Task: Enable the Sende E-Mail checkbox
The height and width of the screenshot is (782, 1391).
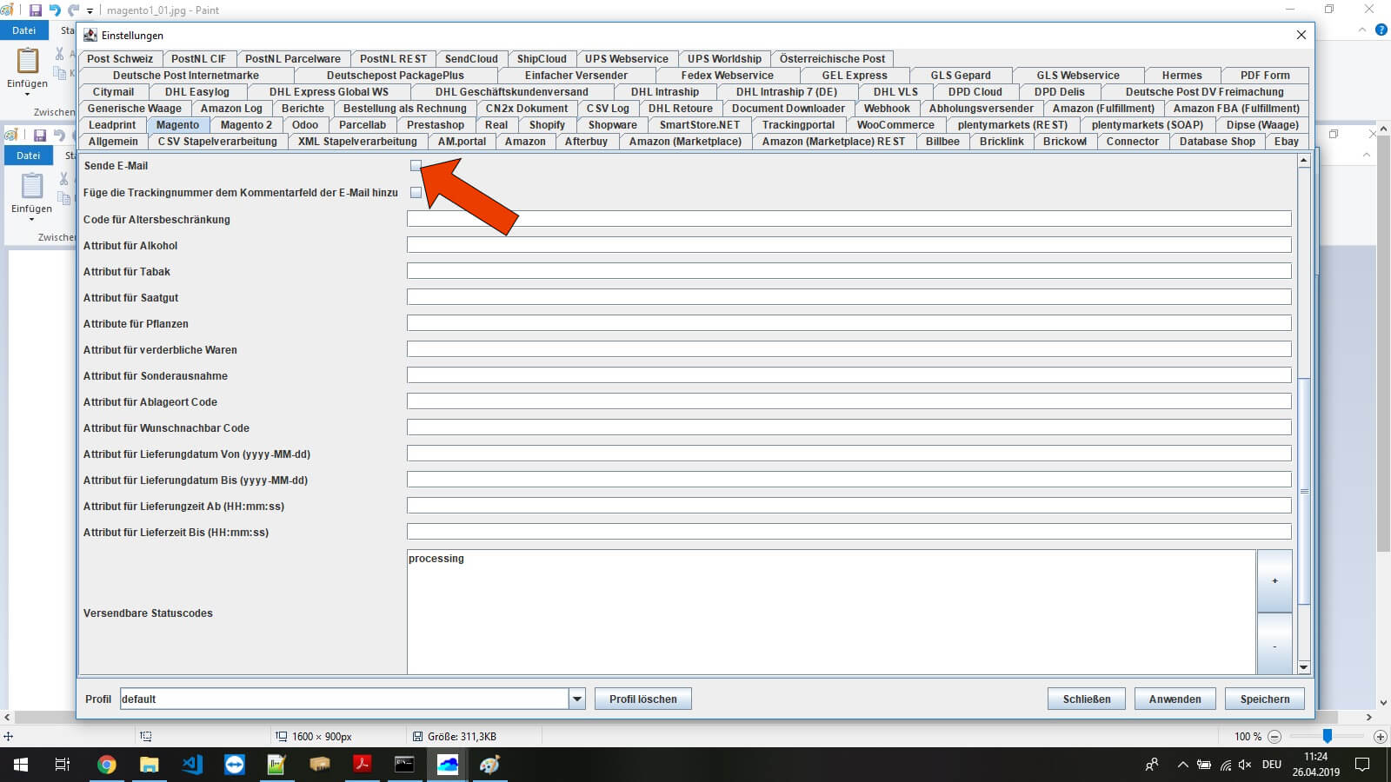Action: click(x=416, y=166)
